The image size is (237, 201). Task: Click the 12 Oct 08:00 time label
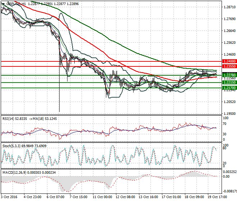click(125, 197)
